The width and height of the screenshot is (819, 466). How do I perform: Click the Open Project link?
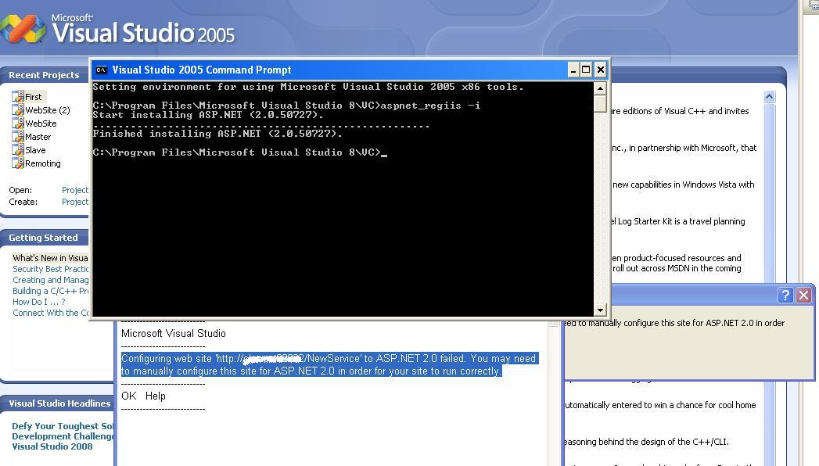(x=74, y=190)
